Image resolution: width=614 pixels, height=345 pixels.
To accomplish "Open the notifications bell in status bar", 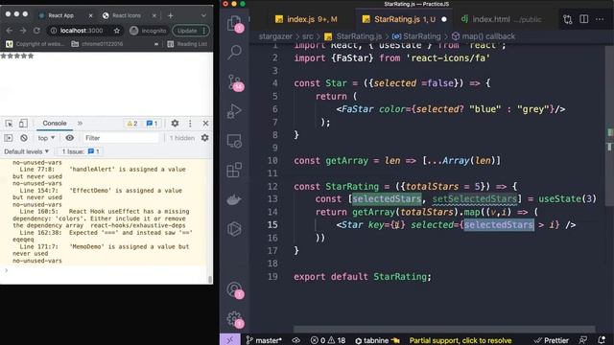I will coord(602,340).
